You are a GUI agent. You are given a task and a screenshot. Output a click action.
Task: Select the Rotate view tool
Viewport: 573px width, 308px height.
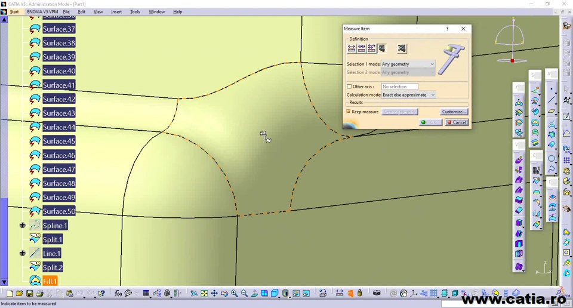tap(224, 293)
